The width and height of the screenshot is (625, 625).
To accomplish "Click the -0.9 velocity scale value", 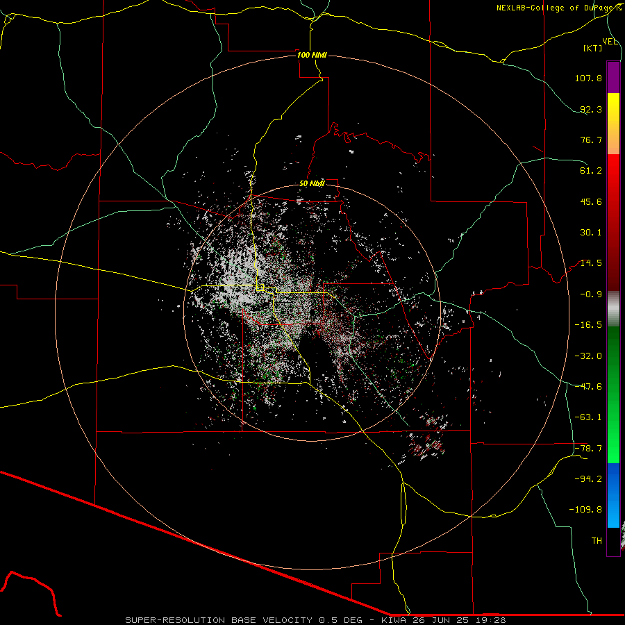I will click(591, 294).
